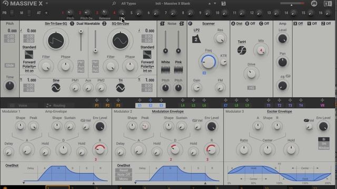Select Bi mode in Exciter Envelope
This screenshot has height=189, width=337.
point(324,139)
